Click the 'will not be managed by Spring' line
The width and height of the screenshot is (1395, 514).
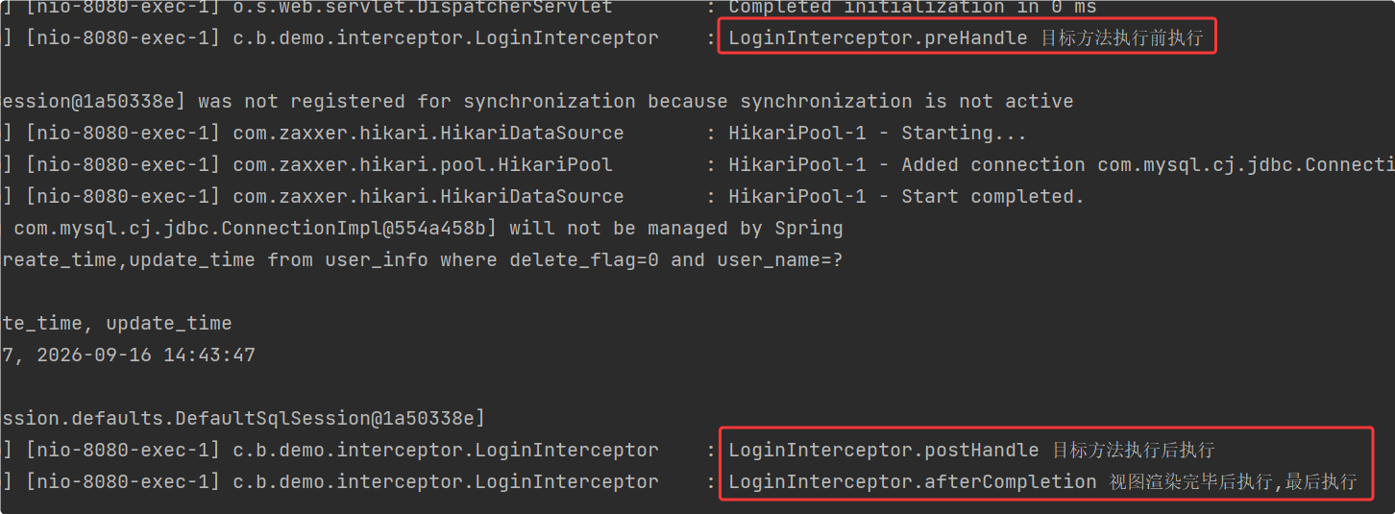[x=428, y=229]
